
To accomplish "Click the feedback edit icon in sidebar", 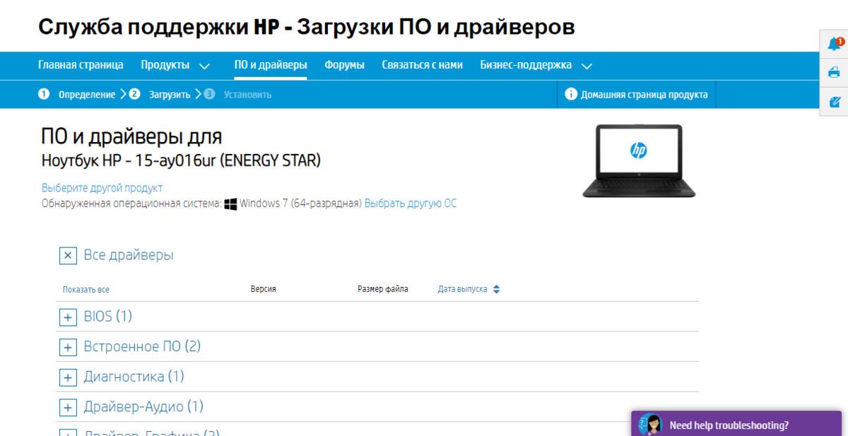I will pyautogui.click(x=834, y=102).
